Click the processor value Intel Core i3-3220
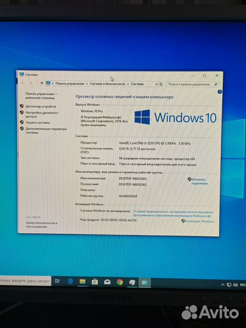The height and width of the screenshot is (328, 246). point(155,143)
